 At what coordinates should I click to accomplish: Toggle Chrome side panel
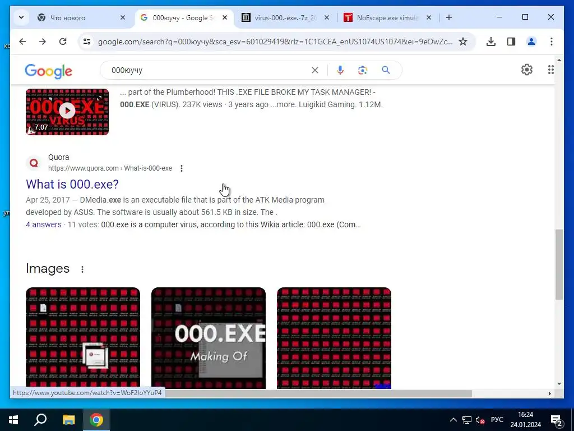tap(511, 42)
